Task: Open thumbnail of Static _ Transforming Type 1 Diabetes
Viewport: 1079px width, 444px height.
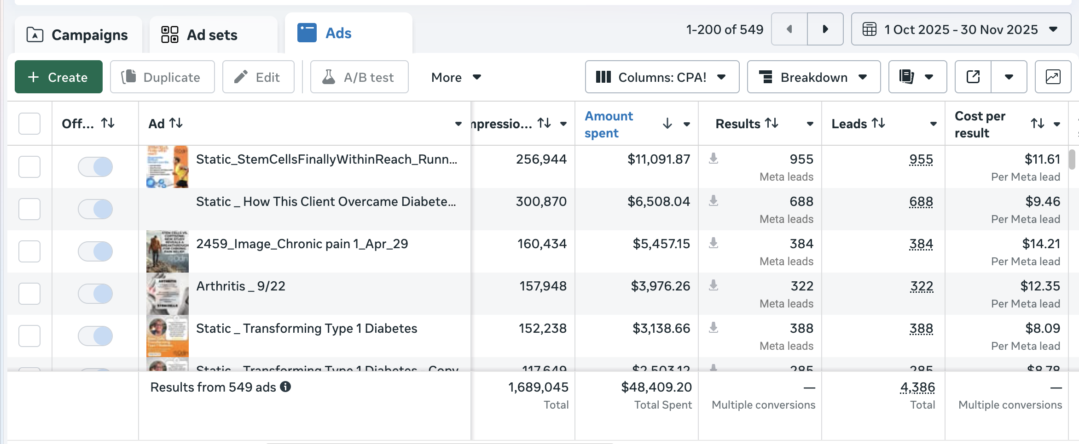Action: coord(168,336)
